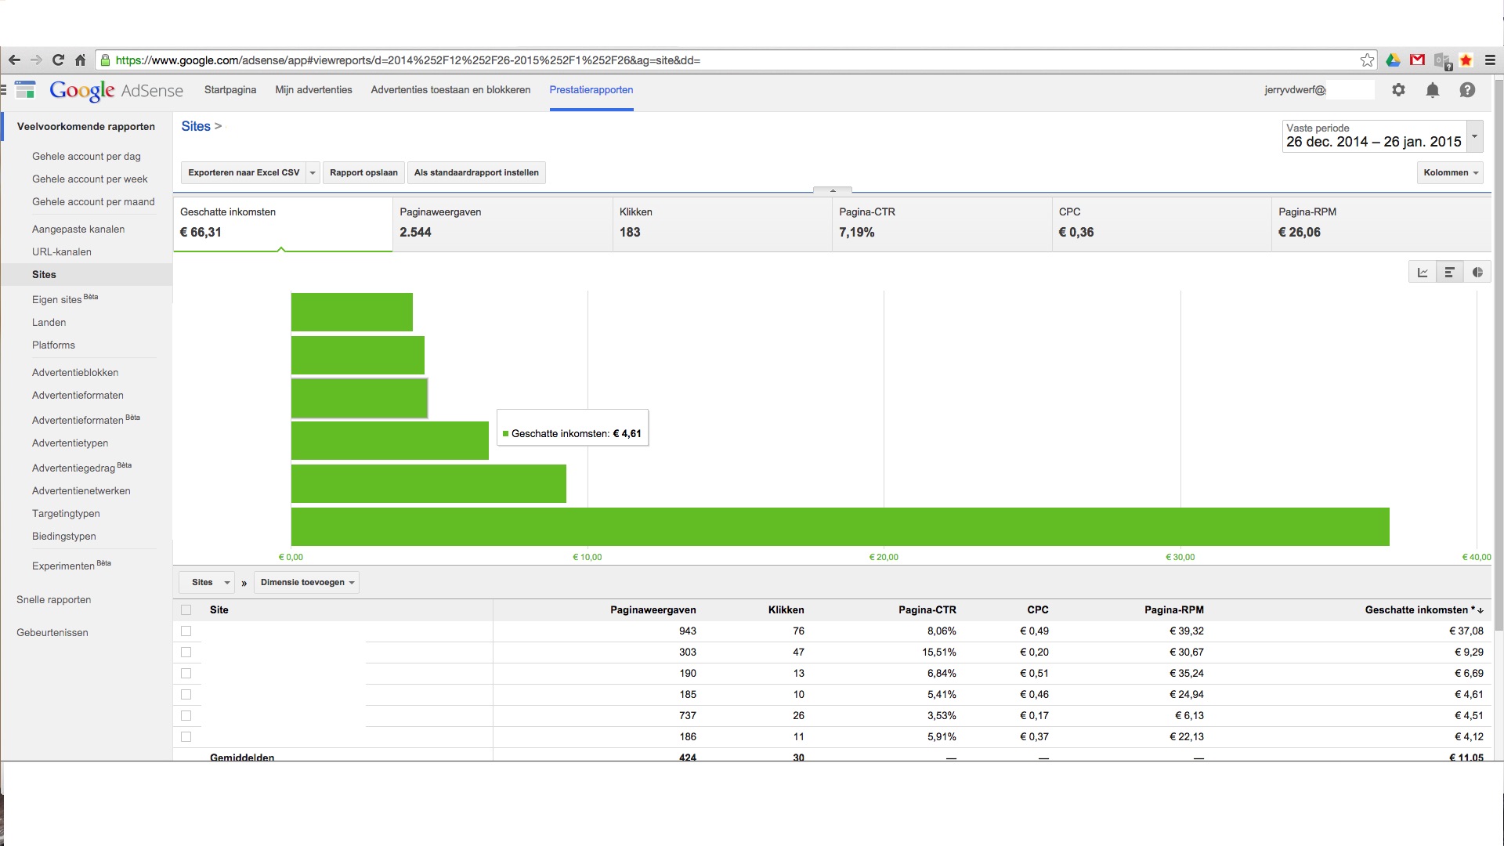The width and height of the screenshot is (1504, 846).
Task: Click the jerryvdwerf account email
Action: (1295, 90)
